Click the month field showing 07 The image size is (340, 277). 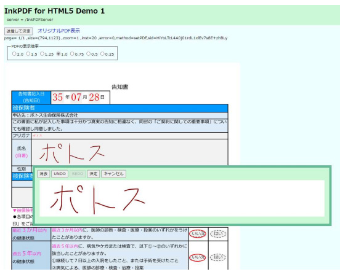pos(76,97)
